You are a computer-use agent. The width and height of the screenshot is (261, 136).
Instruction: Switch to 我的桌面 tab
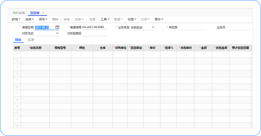19,13
